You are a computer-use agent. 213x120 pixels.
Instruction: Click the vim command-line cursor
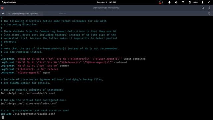(x=3, y=117)
